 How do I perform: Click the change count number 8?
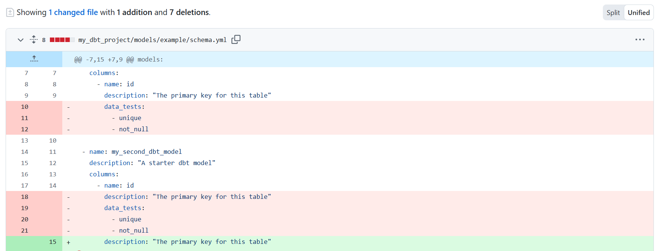(x=44, y=40)
